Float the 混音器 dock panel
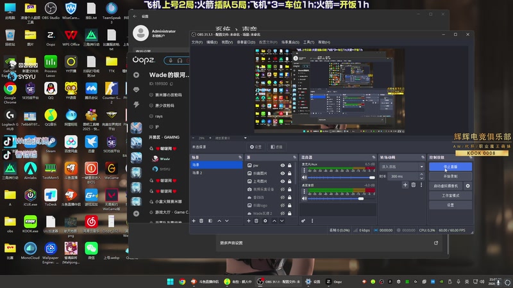The height and width of the screenshot is (288, 513). [373, 157]
